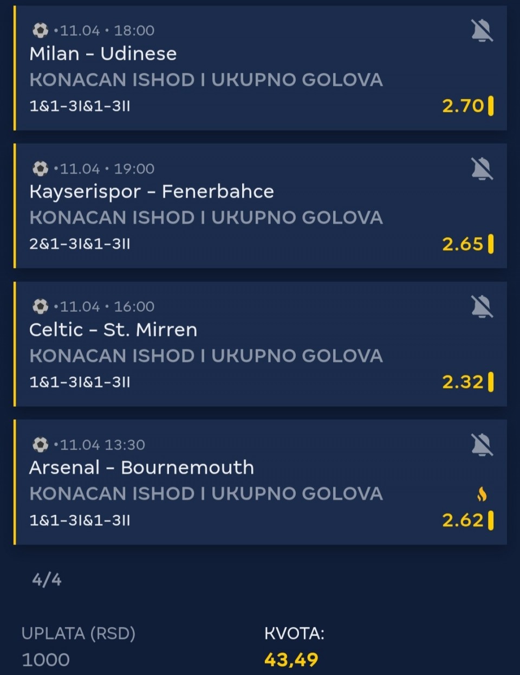Screen dimensions: 520x675
Task: Click soccer ball icon on Arsenal match
Action: point(41,445)
